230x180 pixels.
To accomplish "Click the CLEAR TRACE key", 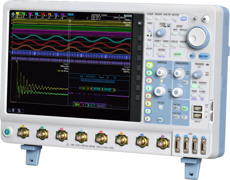I will click(176, 117).
